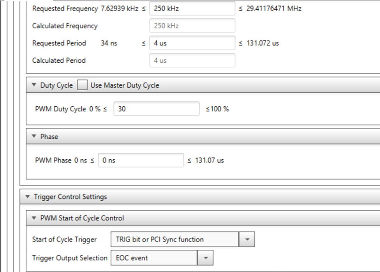Enable Use Master Duty Cycle checkbox
This screenshot has width=380, height=272.
82,85
